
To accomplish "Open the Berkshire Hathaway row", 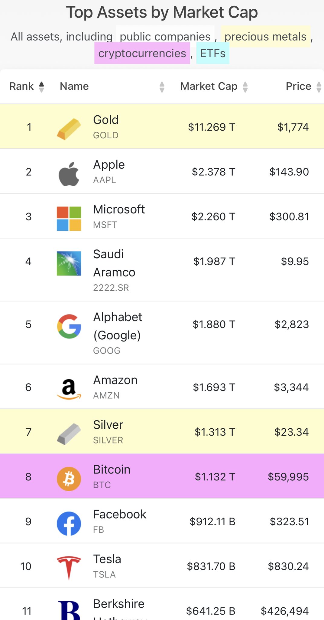I will coord(162,604).
